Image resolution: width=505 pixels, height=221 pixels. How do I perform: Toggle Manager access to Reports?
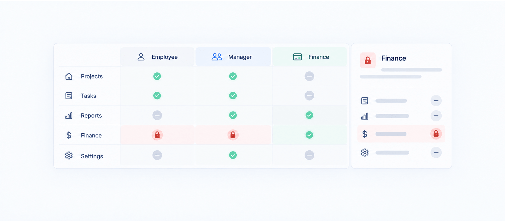(x=233, y=115)
